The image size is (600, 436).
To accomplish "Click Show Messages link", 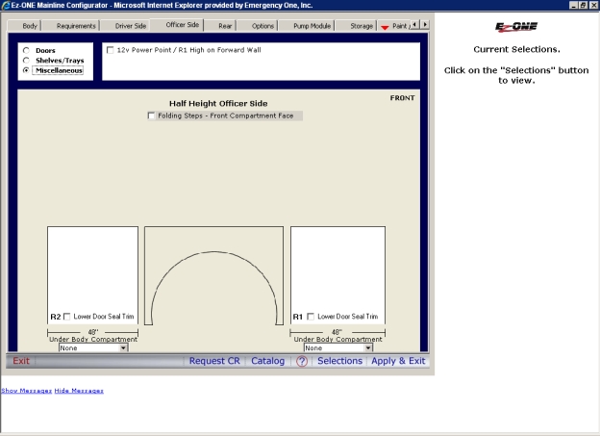I will [26, 391].
